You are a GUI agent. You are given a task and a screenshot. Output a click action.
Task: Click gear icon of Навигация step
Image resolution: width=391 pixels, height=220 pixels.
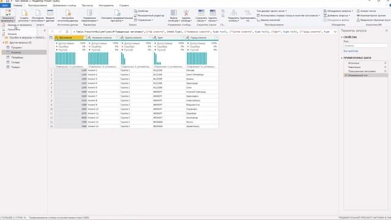[385, 67]
